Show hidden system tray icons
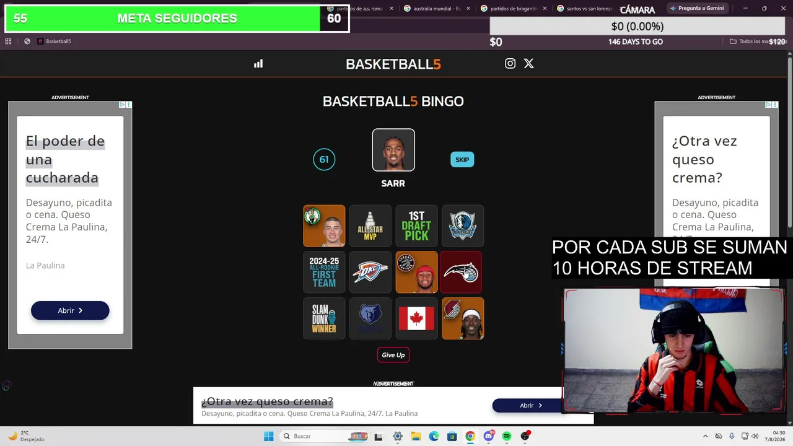The image size is (793, 446). 705,436
